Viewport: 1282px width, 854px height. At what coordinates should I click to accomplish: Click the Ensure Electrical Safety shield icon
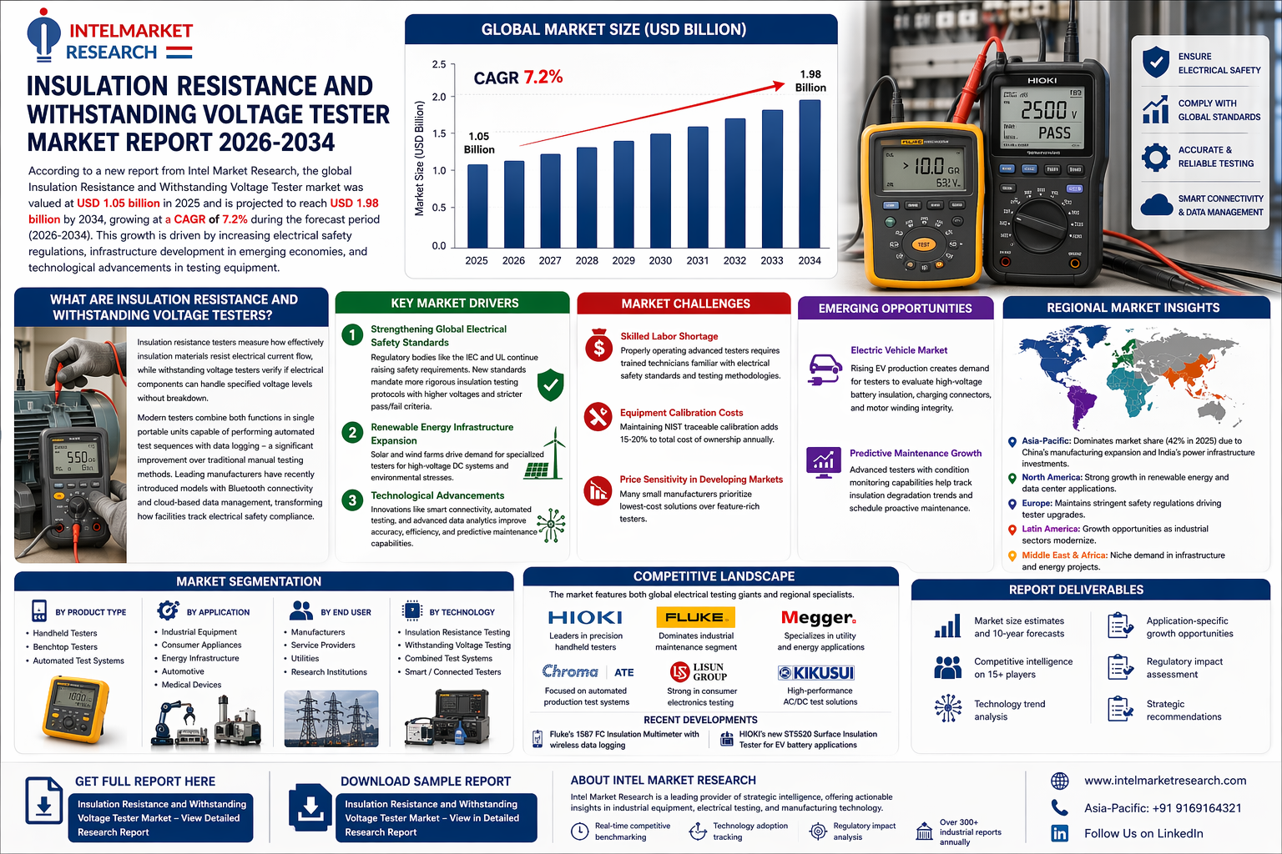1155,63
